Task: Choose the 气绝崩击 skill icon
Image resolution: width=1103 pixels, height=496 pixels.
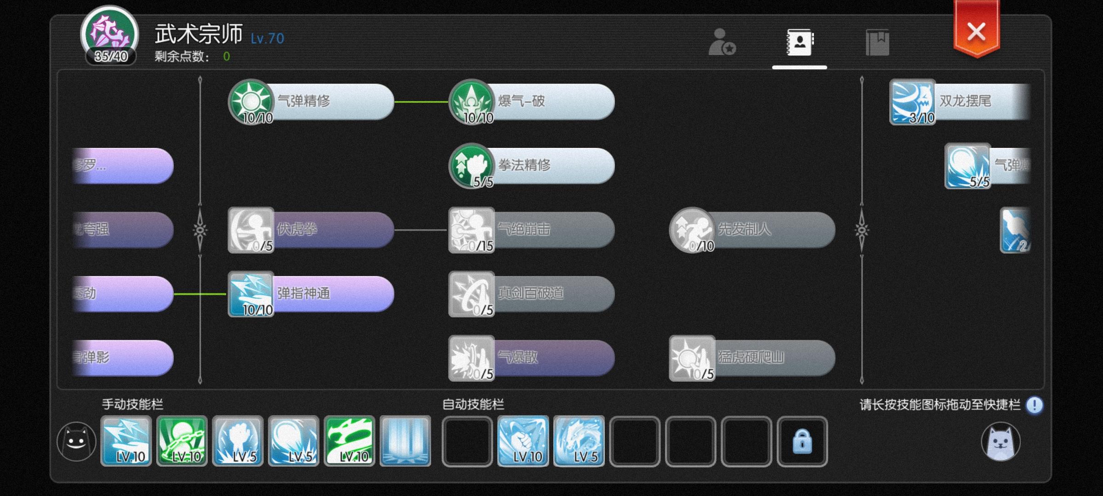Action: (472, 230)
